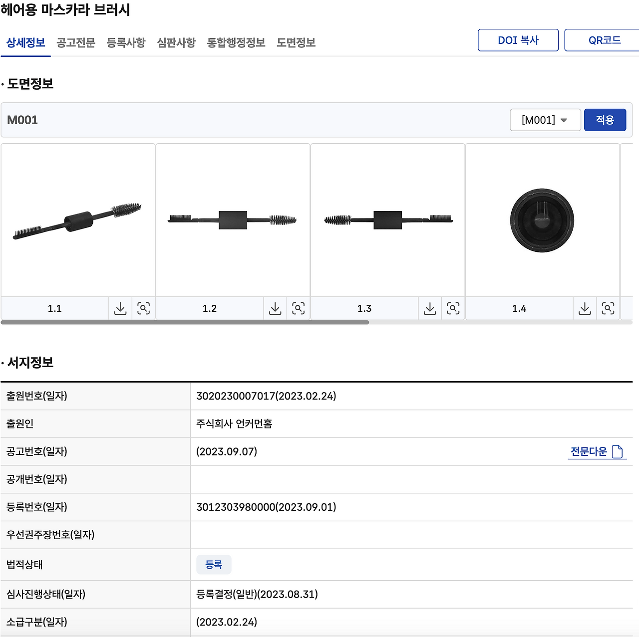Open image preview for drawing 1.2

tap(299, 308)
